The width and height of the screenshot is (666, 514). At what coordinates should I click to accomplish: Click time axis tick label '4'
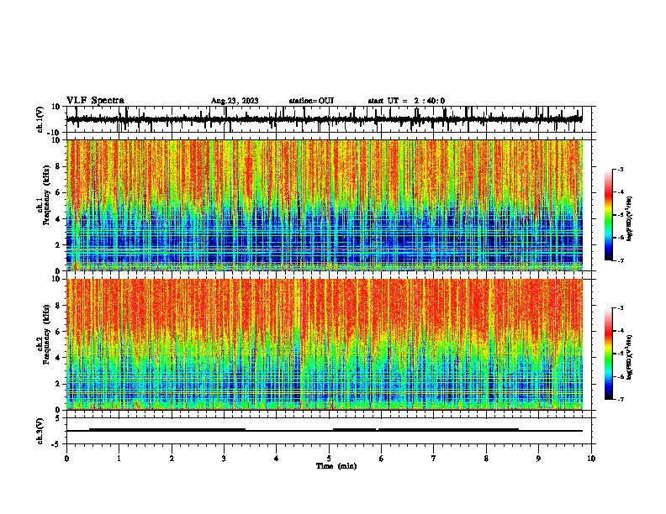(276, 459)
